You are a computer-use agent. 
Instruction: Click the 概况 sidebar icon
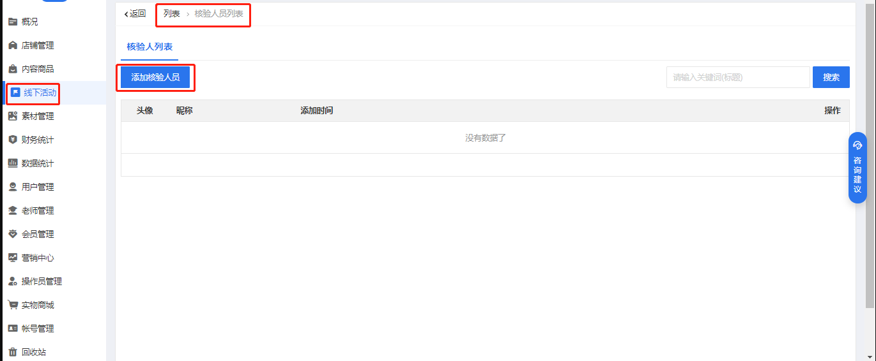(13, 22)
